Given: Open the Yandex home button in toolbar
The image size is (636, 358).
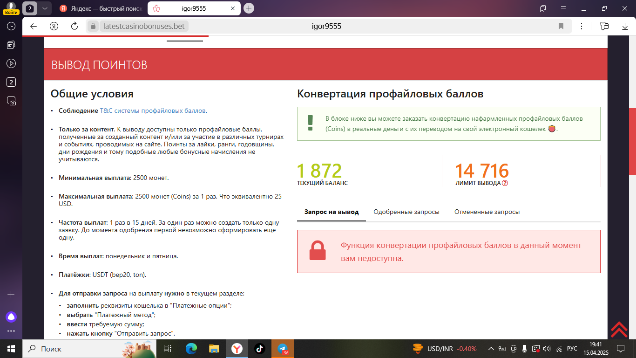Looking at the screenshot, I should [x=54, y=26].
